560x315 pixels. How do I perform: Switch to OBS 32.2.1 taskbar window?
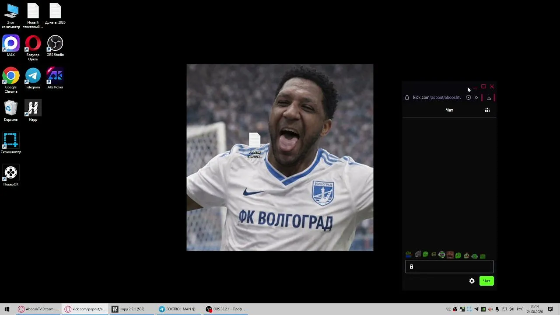[x=226, y=309]
